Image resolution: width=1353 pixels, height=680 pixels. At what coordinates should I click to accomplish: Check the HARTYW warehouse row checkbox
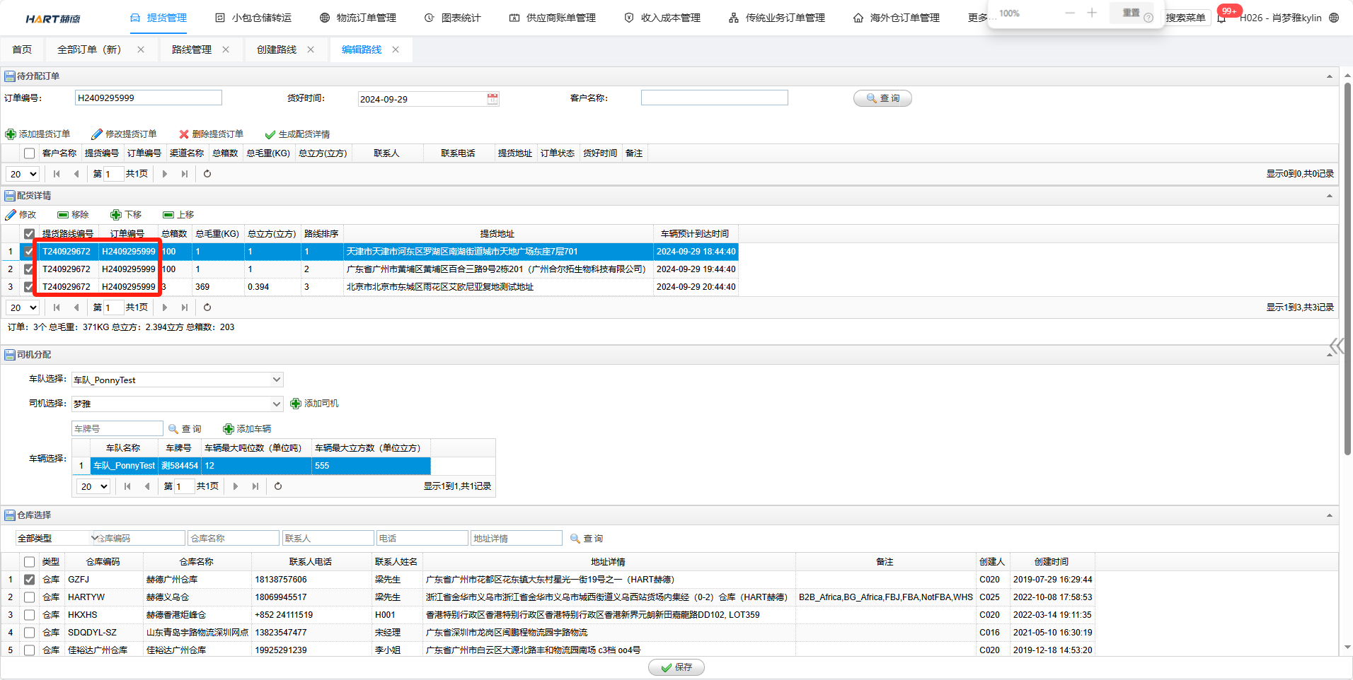[29, 597]
